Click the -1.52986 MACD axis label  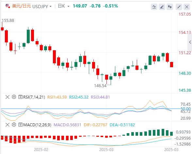pyautogui.click(x=183, y=144)
